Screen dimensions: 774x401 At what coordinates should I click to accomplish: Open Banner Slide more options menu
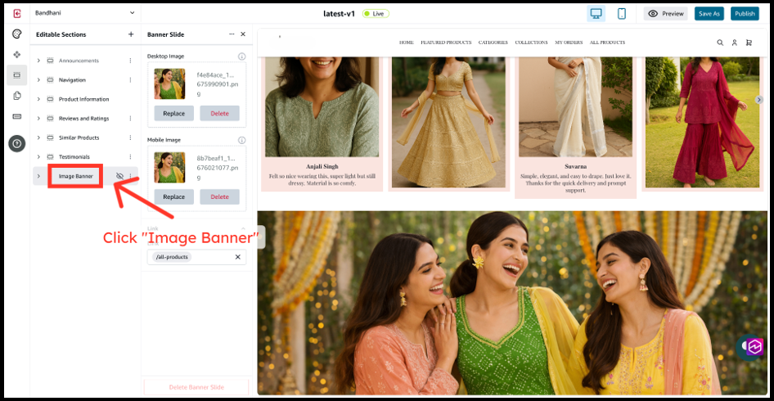pyautogui.click(x=232, y=34)
